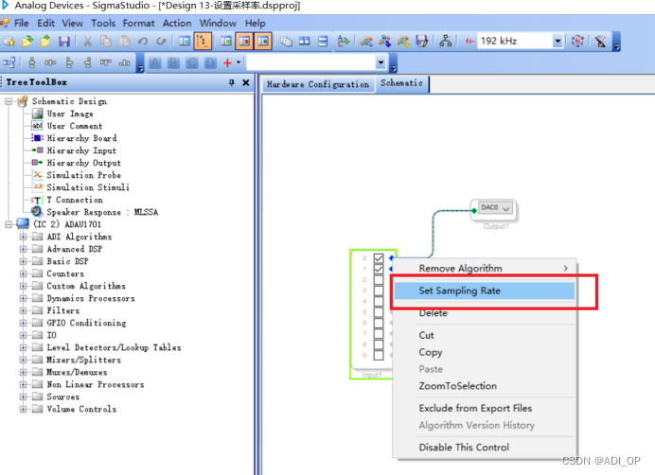Click the Redo arrow icon
The width and height of the screenshot is (655, 475).
tap(161, 41)
